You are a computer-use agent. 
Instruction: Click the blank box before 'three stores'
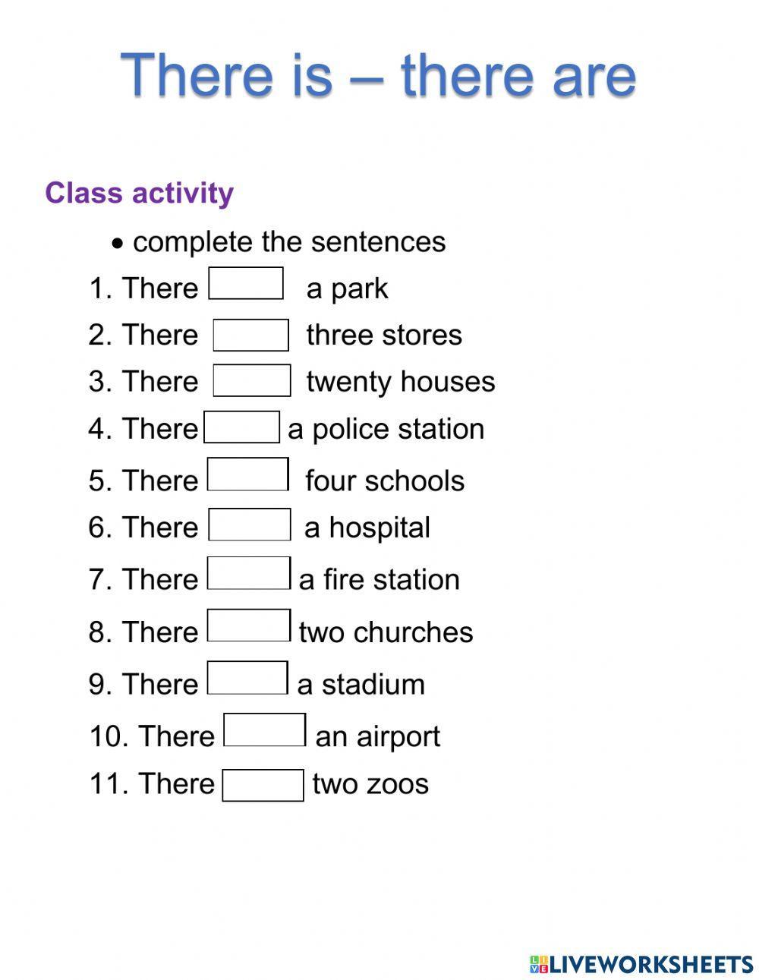pos(250,336)
